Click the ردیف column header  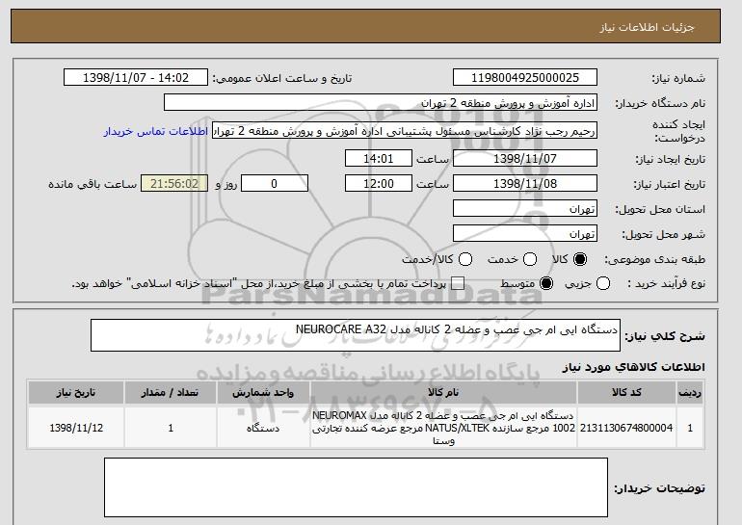click(x=690, y=393)
